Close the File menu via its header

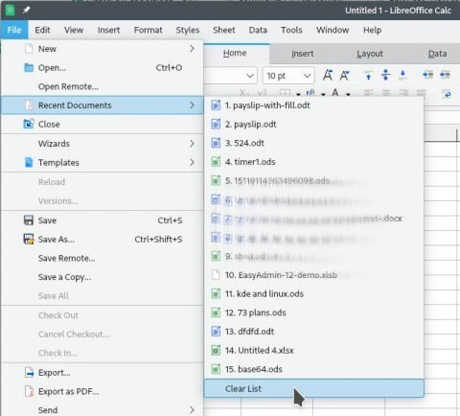pos(14,30)
